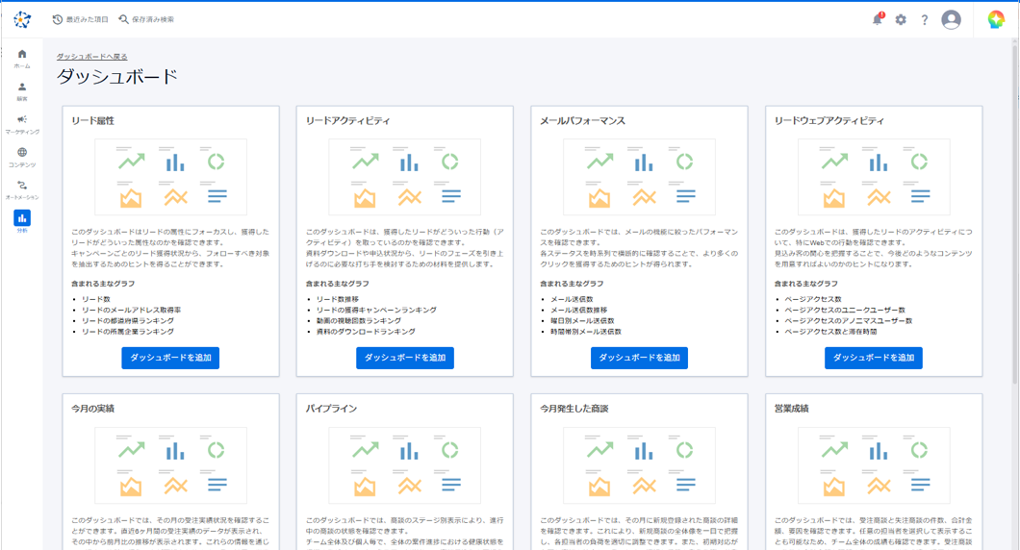Screen dimensions: 1020x550
Task: Open オートメーション in the sidebar
Action: [22, 189]
